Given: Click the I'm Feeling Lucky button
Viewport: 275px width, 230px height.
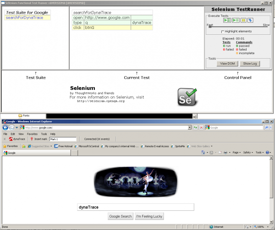Looking at the screenshot, I should [x=149, y=216].
